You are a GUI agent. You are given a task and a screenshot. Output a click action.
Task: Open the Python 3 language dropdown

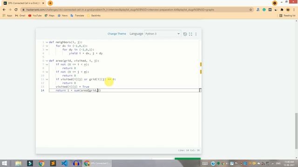[163, 34]
